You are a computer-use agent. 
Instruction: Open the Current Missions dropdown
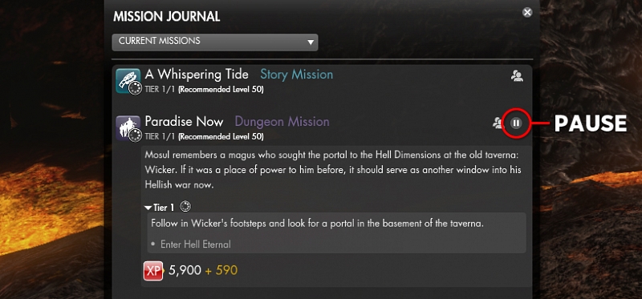click(x=215, y=42)
